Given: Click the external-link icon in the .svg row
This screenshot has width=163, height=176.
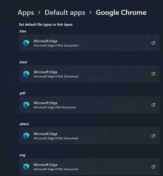Looking at the screenshot, I should point(153,167).
